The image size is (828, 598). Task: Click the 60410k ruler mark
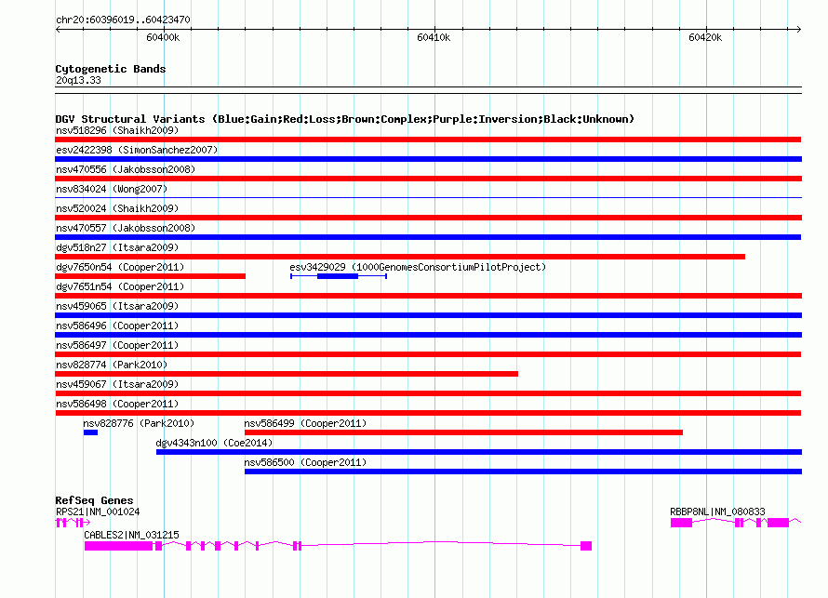click(434, 37)
